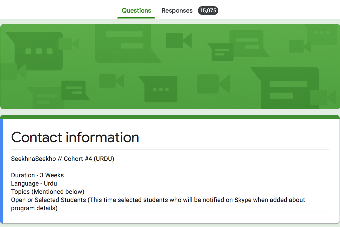340x227 pixels.
Task: Click the SeekhnaSeekho Cohort #4 description line
Action: (63, 159)
